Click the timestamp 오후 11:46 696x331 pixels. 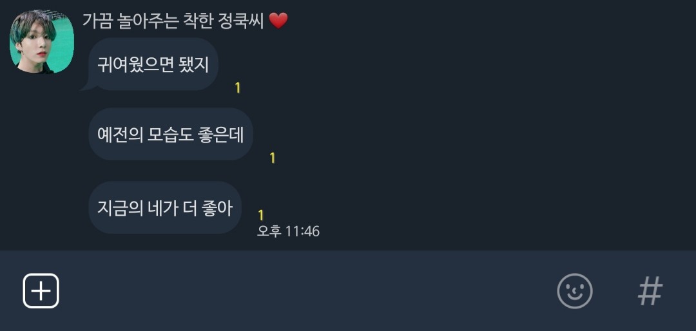click(x=288, y=231)
